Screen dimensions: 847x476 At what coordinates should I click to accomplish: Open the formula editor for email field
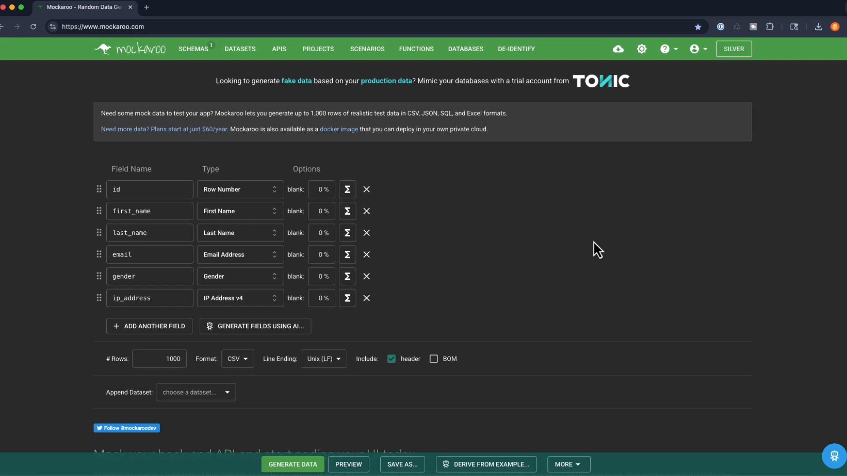click(x=347, y=255)
